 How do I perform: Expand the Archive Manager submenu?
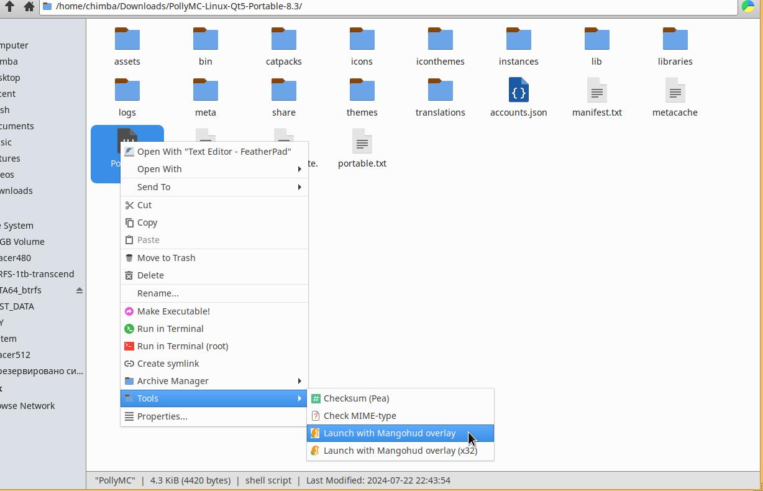point(214,381)
